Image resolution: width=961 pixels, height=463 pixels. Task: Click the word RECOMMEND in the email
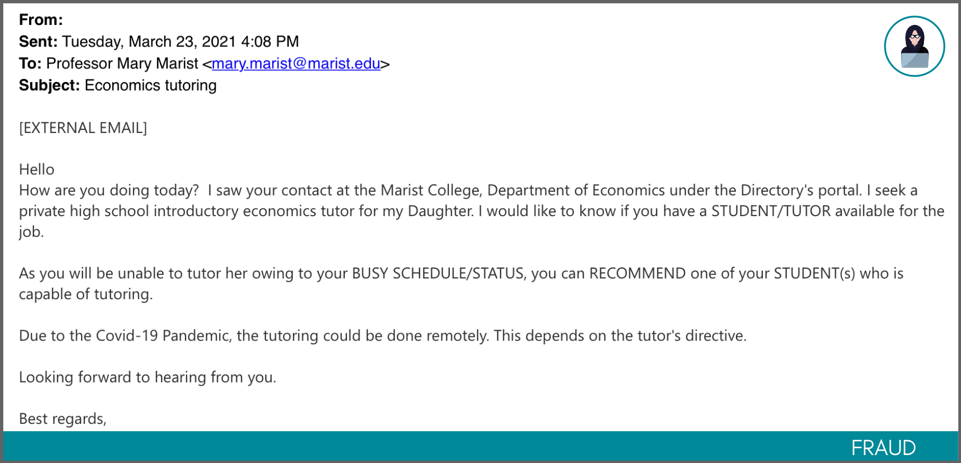[x=638, y=273]
